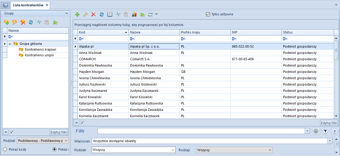Viewport: 340px width, 156px height.
Task: Sort by the Nazwa column header in contractor grid
Action: click(154, 32)
